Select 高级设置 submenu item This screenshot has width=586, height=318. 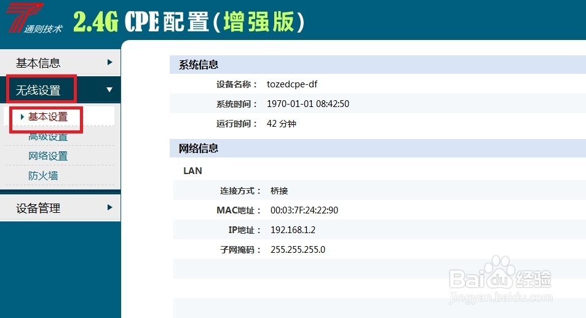point(48,137)
